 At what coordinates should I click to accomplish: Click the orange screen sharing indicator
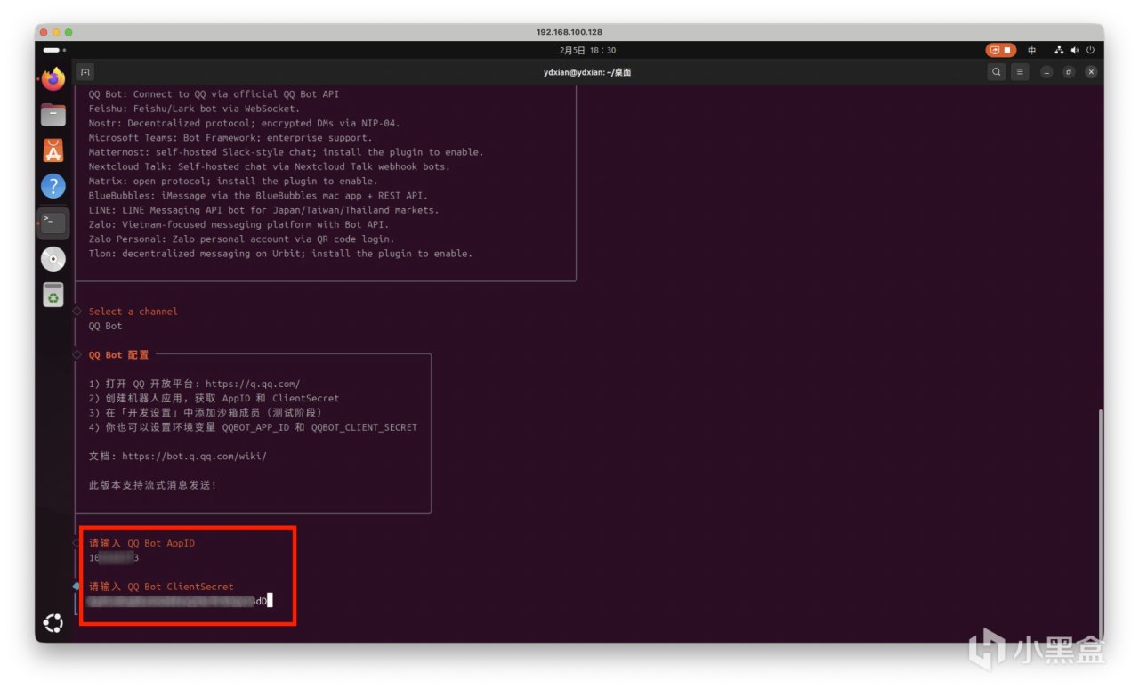pos(999,50)
